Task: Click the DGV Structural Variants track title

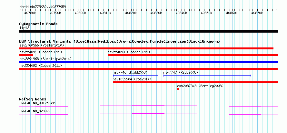Action: 120,41
